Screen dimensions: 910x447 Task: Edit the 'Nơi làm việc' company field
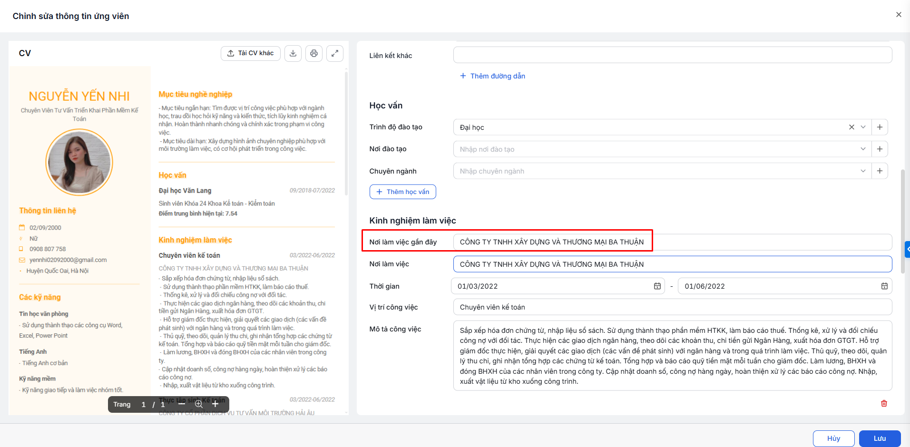(x=673, y=264)
